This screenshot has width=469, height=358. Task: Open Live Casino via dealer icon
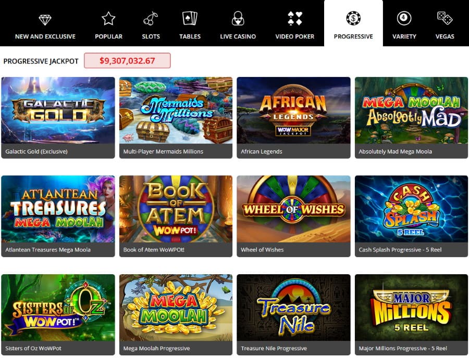[x=238, y=18]
